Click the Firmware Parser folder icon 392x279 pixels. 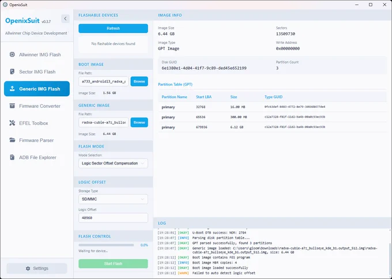coord(12,140)
